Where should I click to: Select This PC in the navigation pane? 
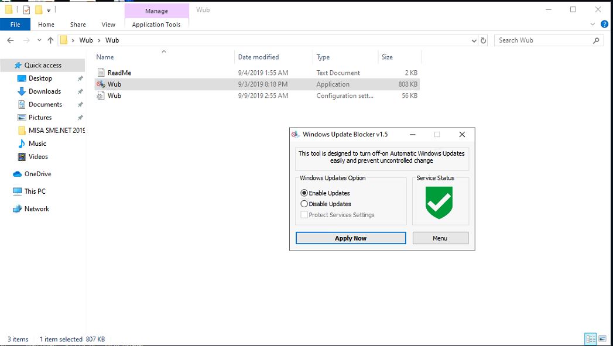click(x=35, y=191)
